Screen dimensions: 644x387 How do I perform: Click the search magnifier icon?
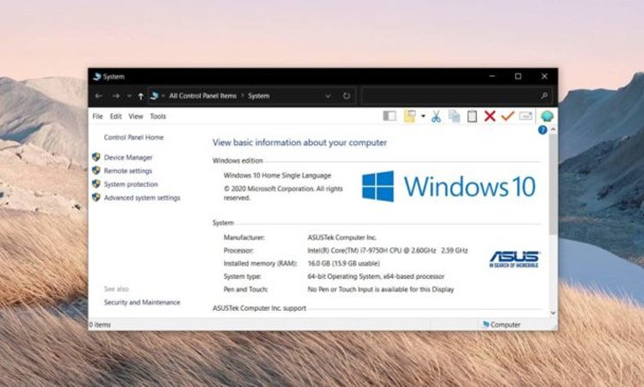pyautogui.click(x=544, y=96)
